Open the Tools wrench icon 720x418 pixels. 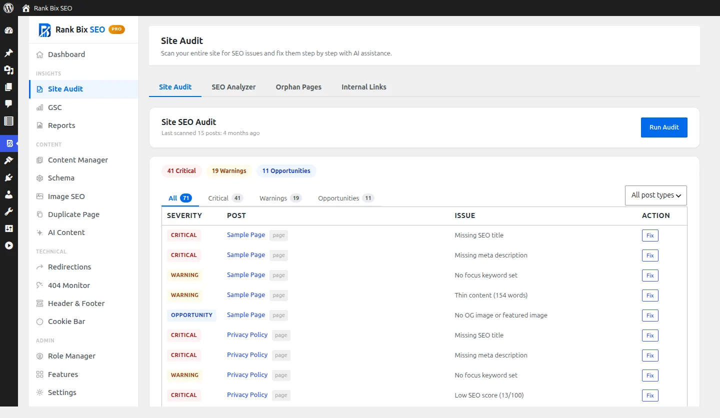click(8, 211)
